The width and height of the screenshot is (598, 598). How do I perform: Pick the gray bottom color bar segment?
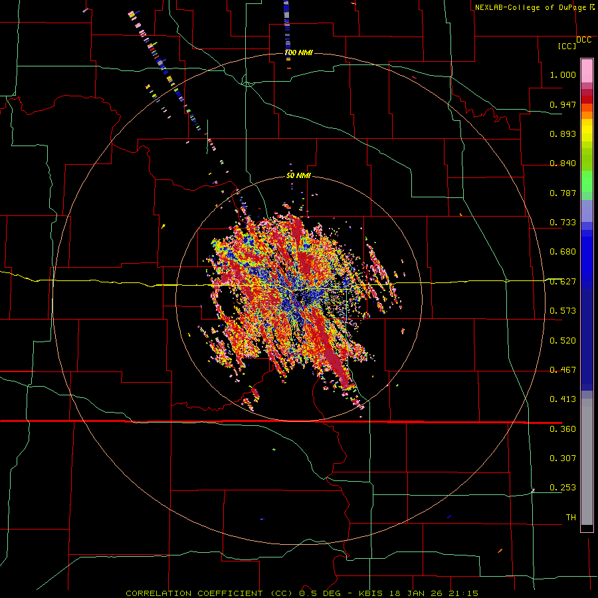tap(587, 462)
